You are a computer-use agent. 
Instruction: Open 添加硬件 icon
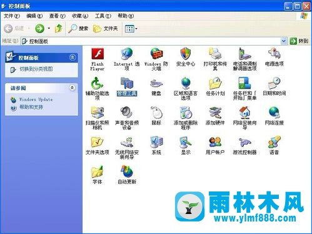[215, 116]
